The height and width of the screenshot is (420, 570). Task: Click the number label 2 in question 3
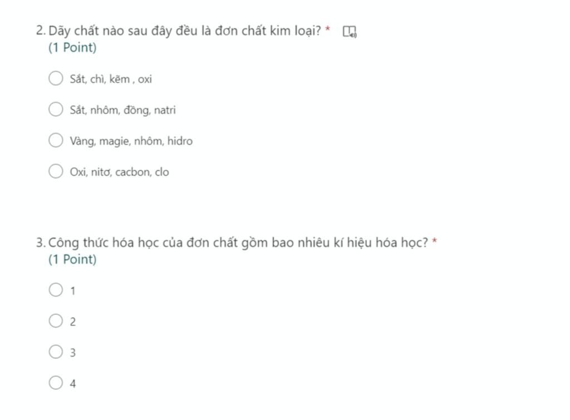point(73,322)
